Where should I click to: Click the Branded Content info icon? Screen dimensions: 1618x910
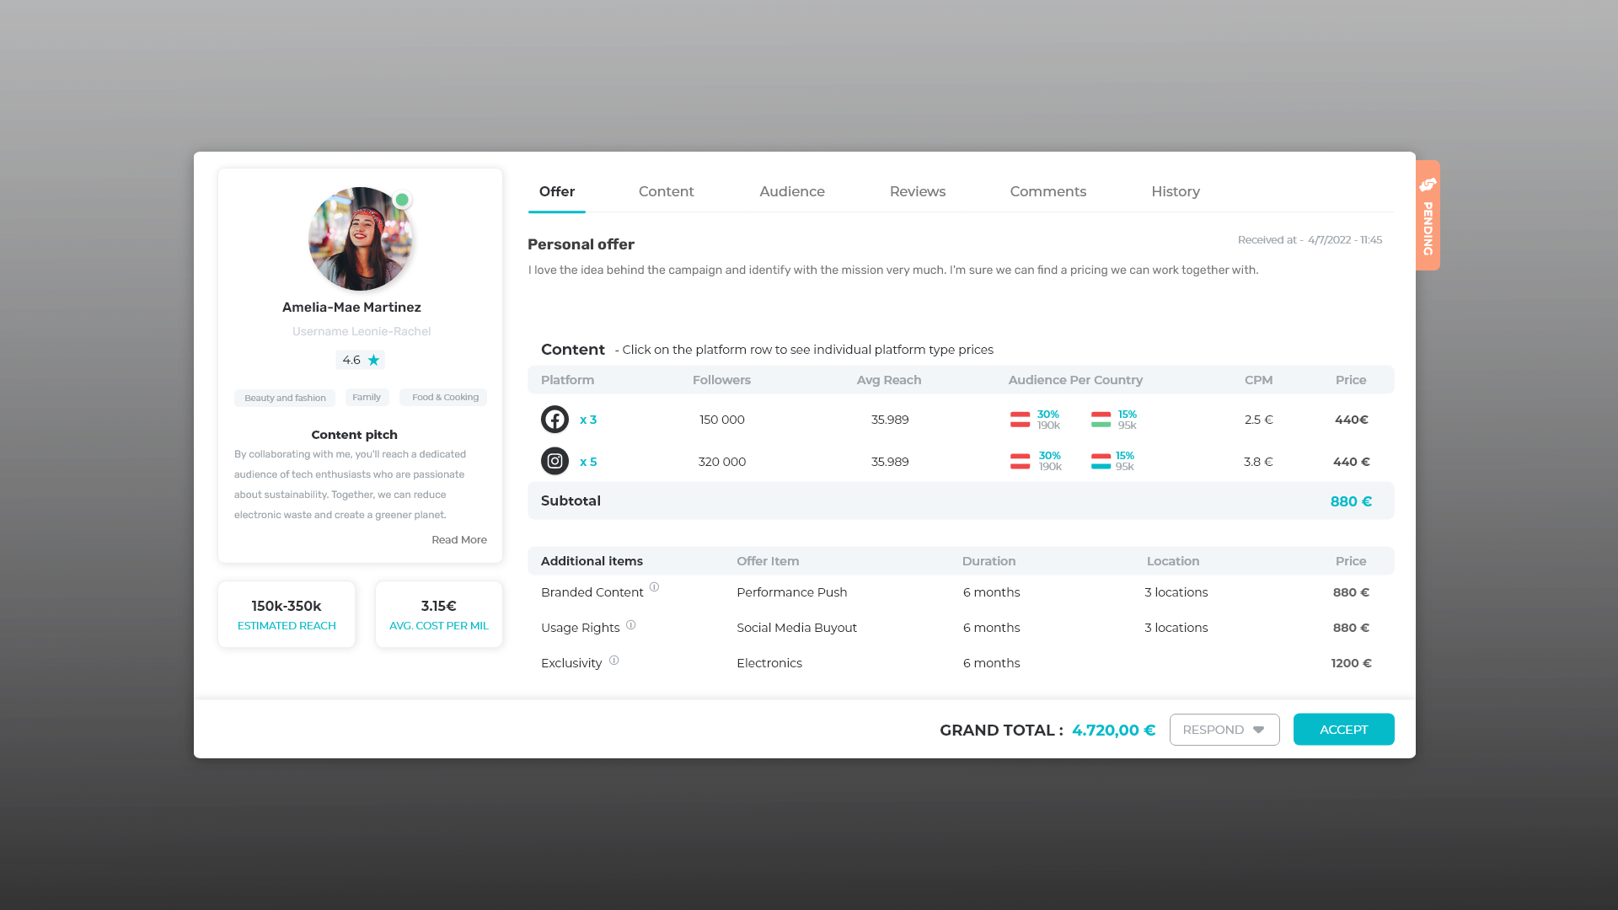654,587
